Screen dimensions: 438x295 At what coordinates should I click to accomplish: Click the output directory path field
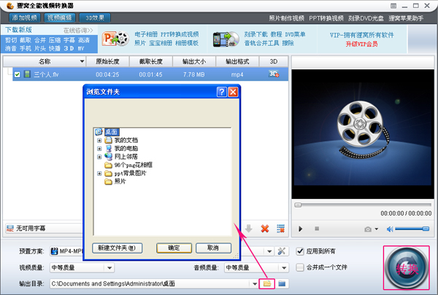point(150,284)
